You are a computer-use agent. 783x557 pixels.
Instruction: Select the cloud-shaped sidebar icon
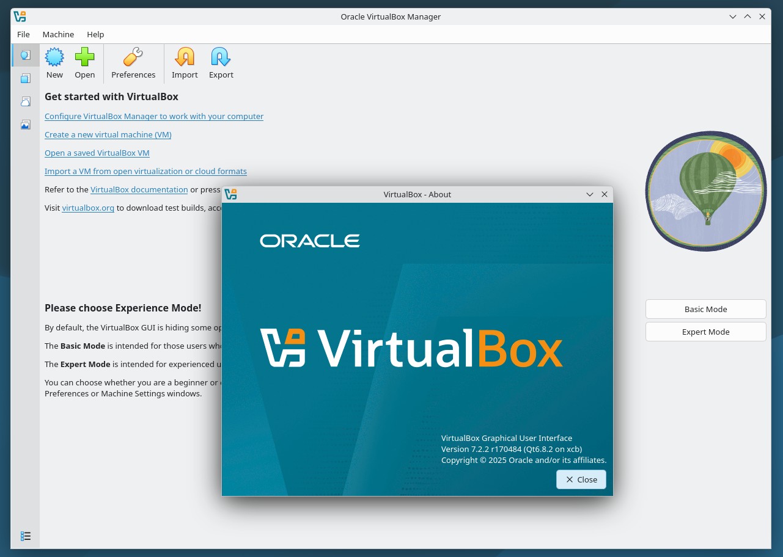pyautogui.click(x=25, y=101)
